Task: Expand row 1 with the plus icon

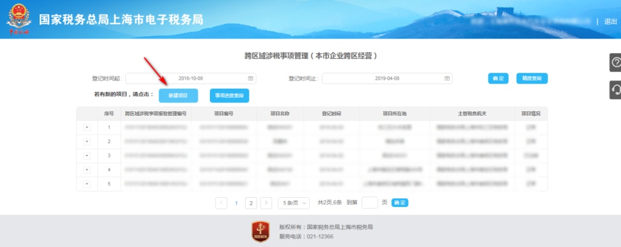Action: [x=87, y=127]
